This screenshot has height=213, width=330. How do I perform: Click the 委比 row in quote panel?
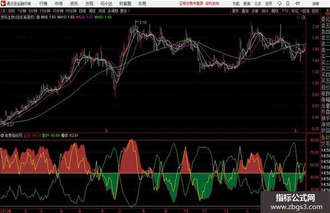(x=325, y=19)
